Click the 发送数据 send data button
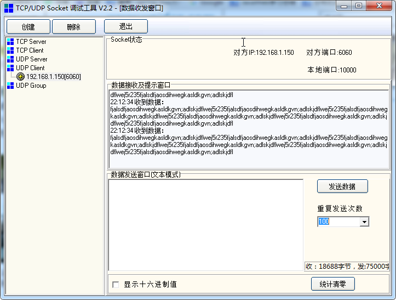Screen dimensions: 396x300 click(342, 186)
